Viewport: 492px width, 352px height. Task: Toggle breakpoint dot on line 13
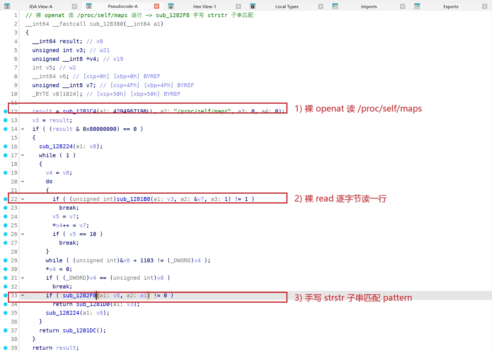coord(5,120)
